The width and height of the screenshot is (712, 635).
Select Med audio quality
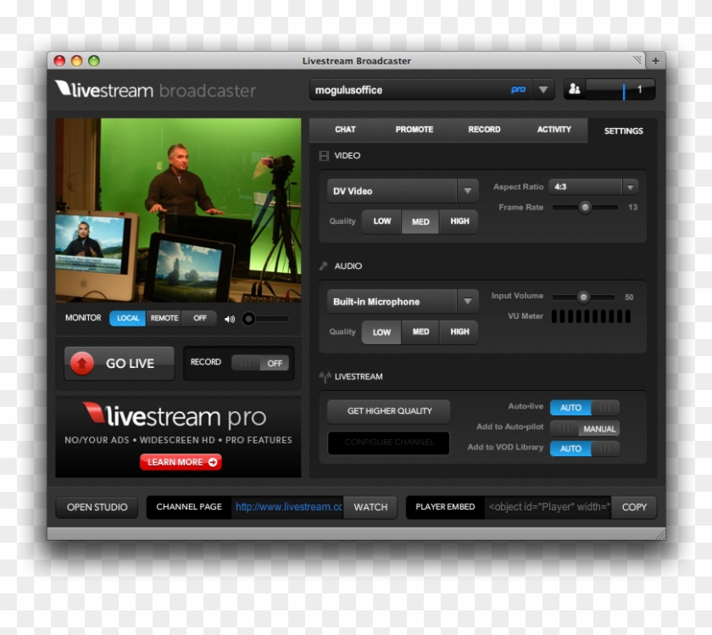[x=420, y=331]
